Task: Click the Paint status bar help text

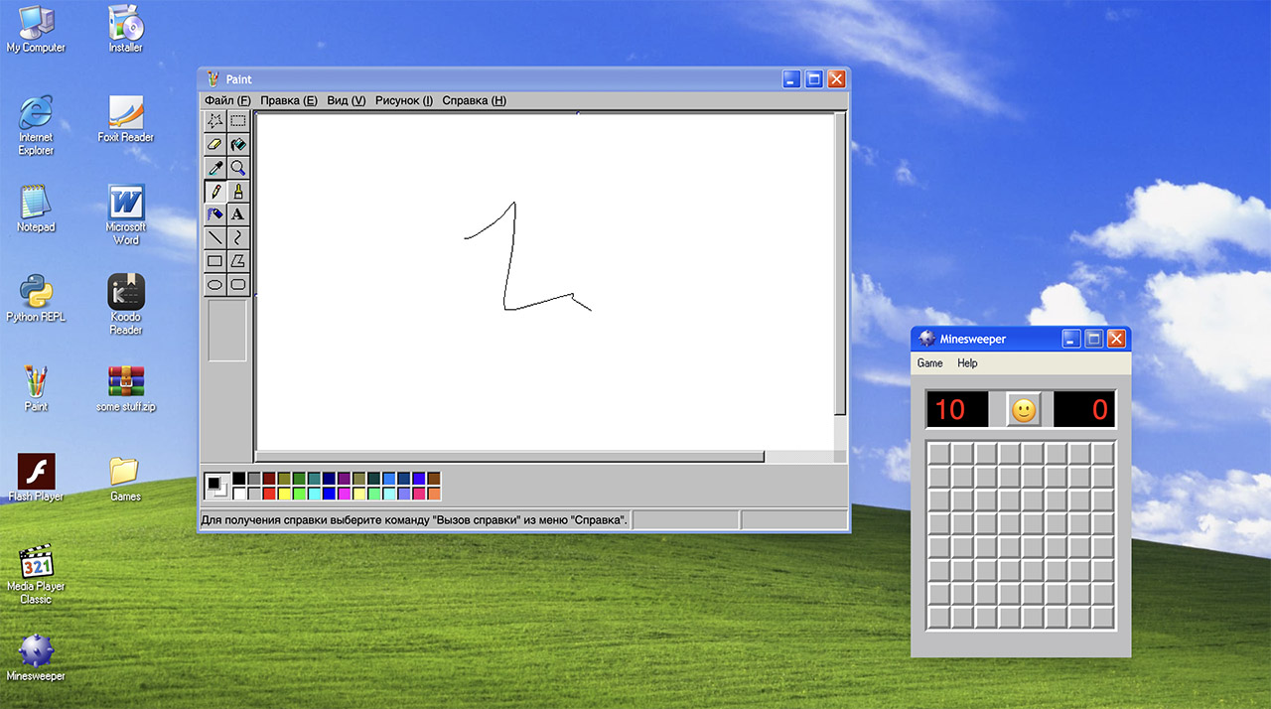Action: pos(415,519)
